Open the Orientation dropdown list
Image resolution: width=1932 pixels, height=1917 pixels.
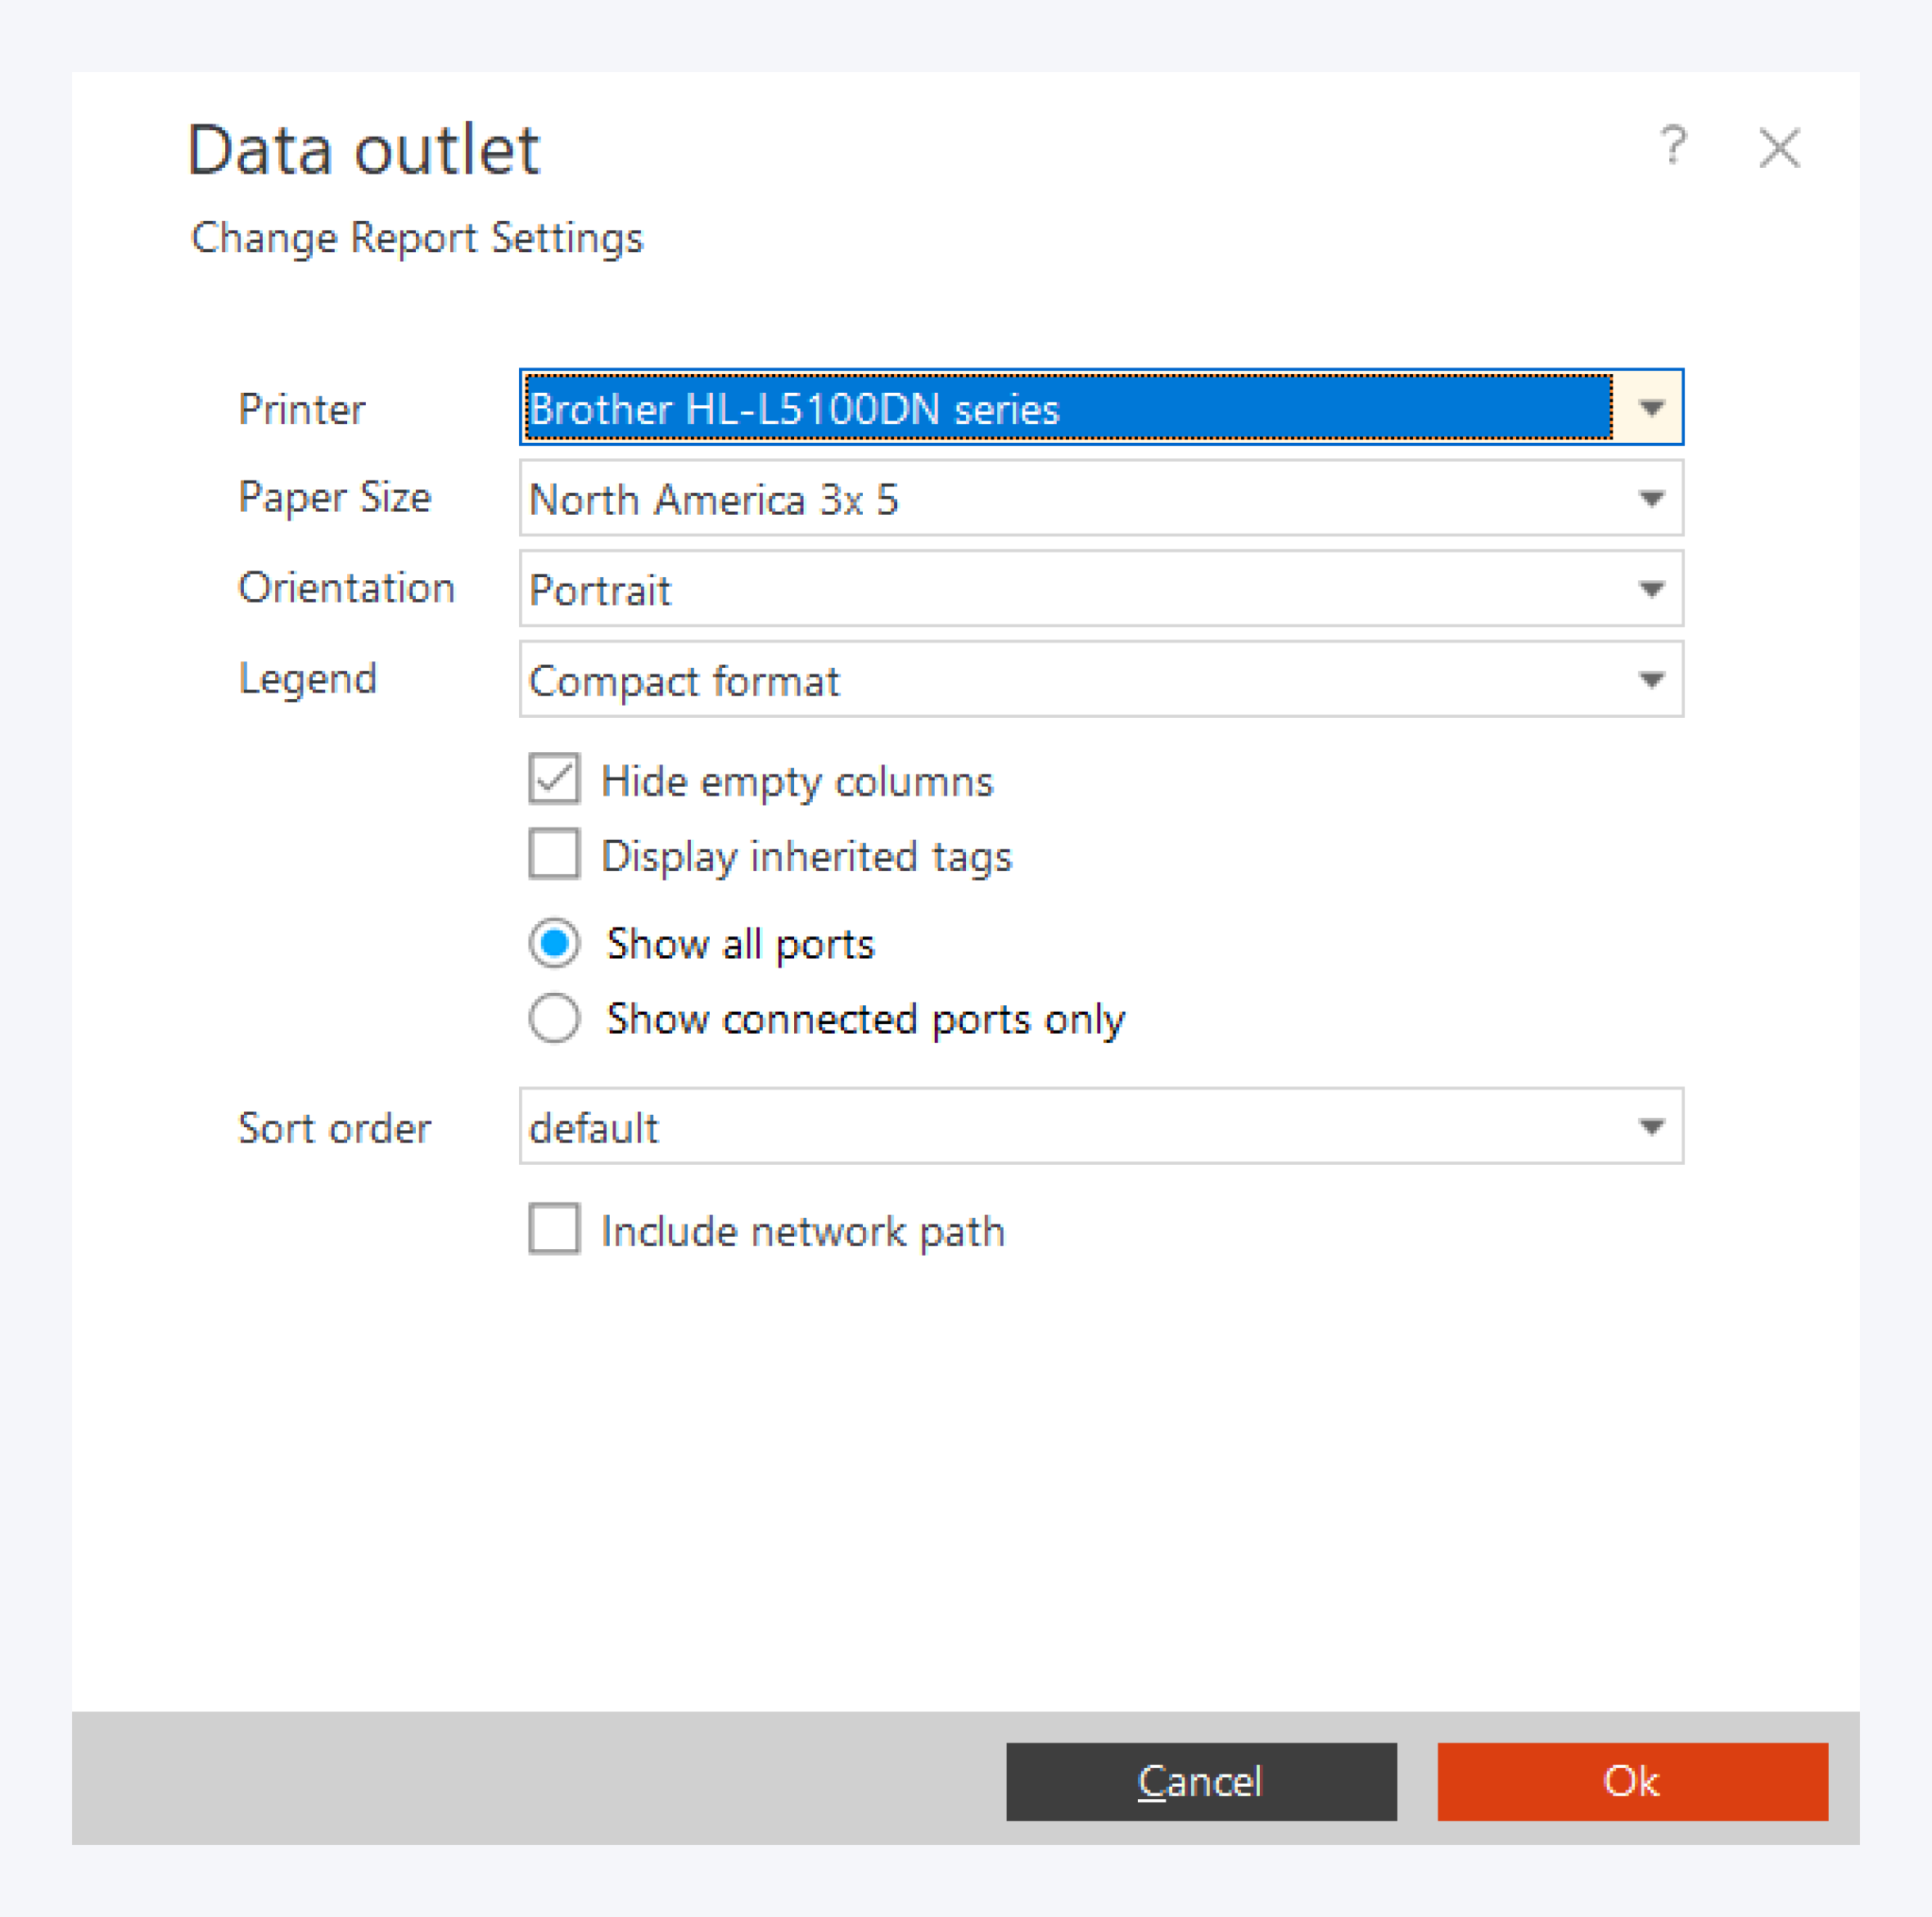click(1651, 589)
